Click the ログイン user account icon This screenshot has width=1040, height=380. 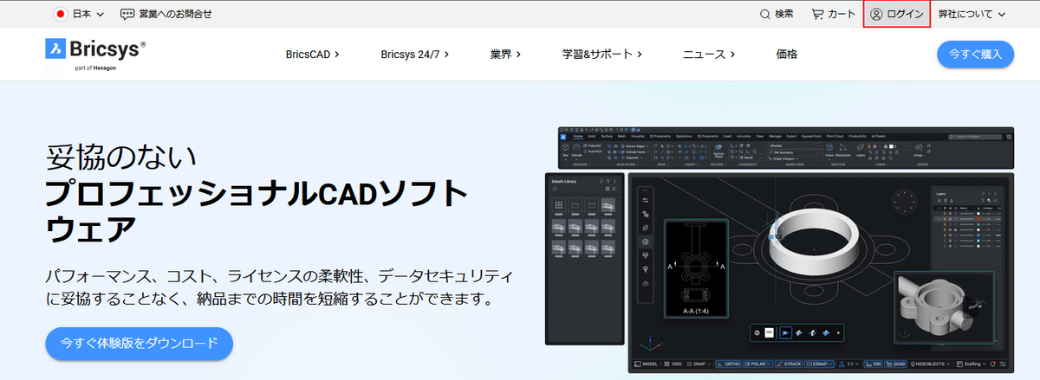tap(876, 14)
